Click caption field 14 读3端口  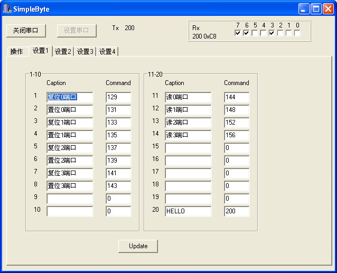click(x=188, y=135)
